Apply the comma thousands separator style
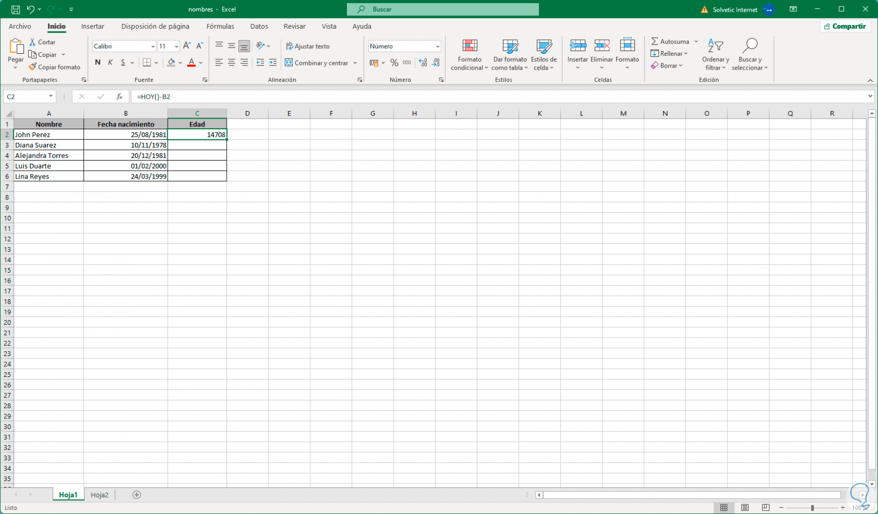The height and width of the screenshot is (514, 878). click(x=407, y=62)
